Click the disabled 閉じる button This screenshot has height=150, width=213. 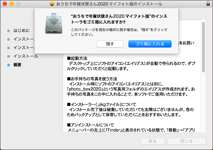pos(187,141)
